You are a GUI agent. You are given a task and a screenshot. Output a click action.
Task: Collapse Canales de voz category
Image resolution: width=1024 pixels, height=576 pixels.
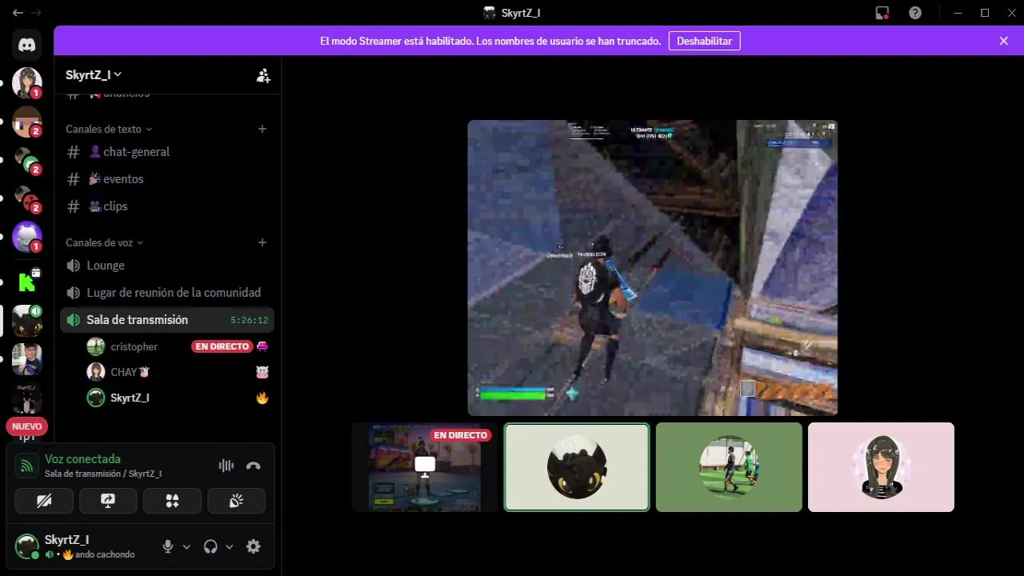pyautogui.click(x=104, y=242)
